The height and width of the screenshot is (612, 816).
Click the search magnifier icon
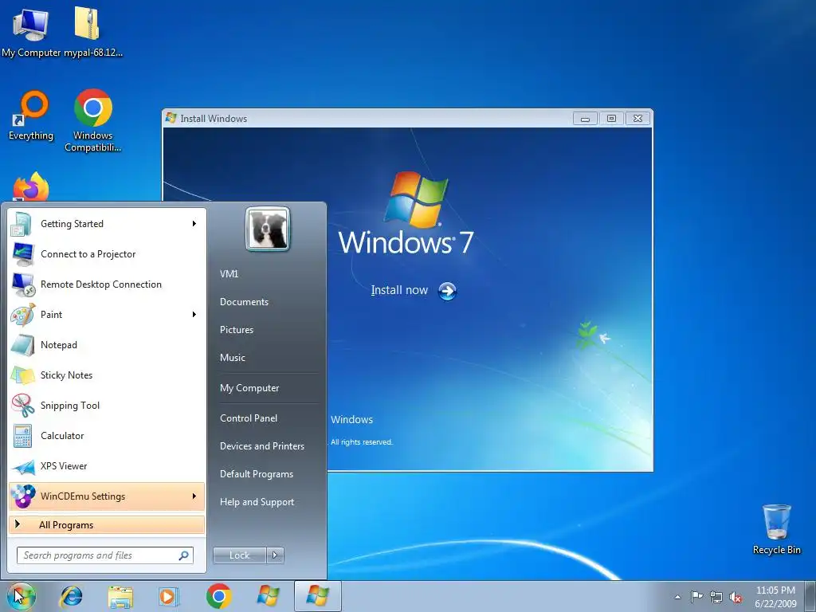(x=184, y=555)
